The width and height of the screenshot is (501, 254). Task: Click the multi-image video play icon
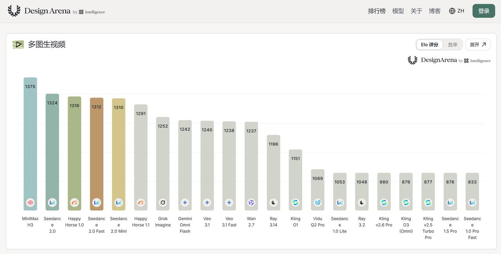coord(18,45)
